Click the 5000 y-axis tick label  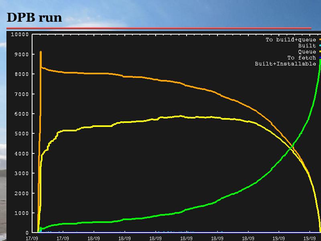21,134
